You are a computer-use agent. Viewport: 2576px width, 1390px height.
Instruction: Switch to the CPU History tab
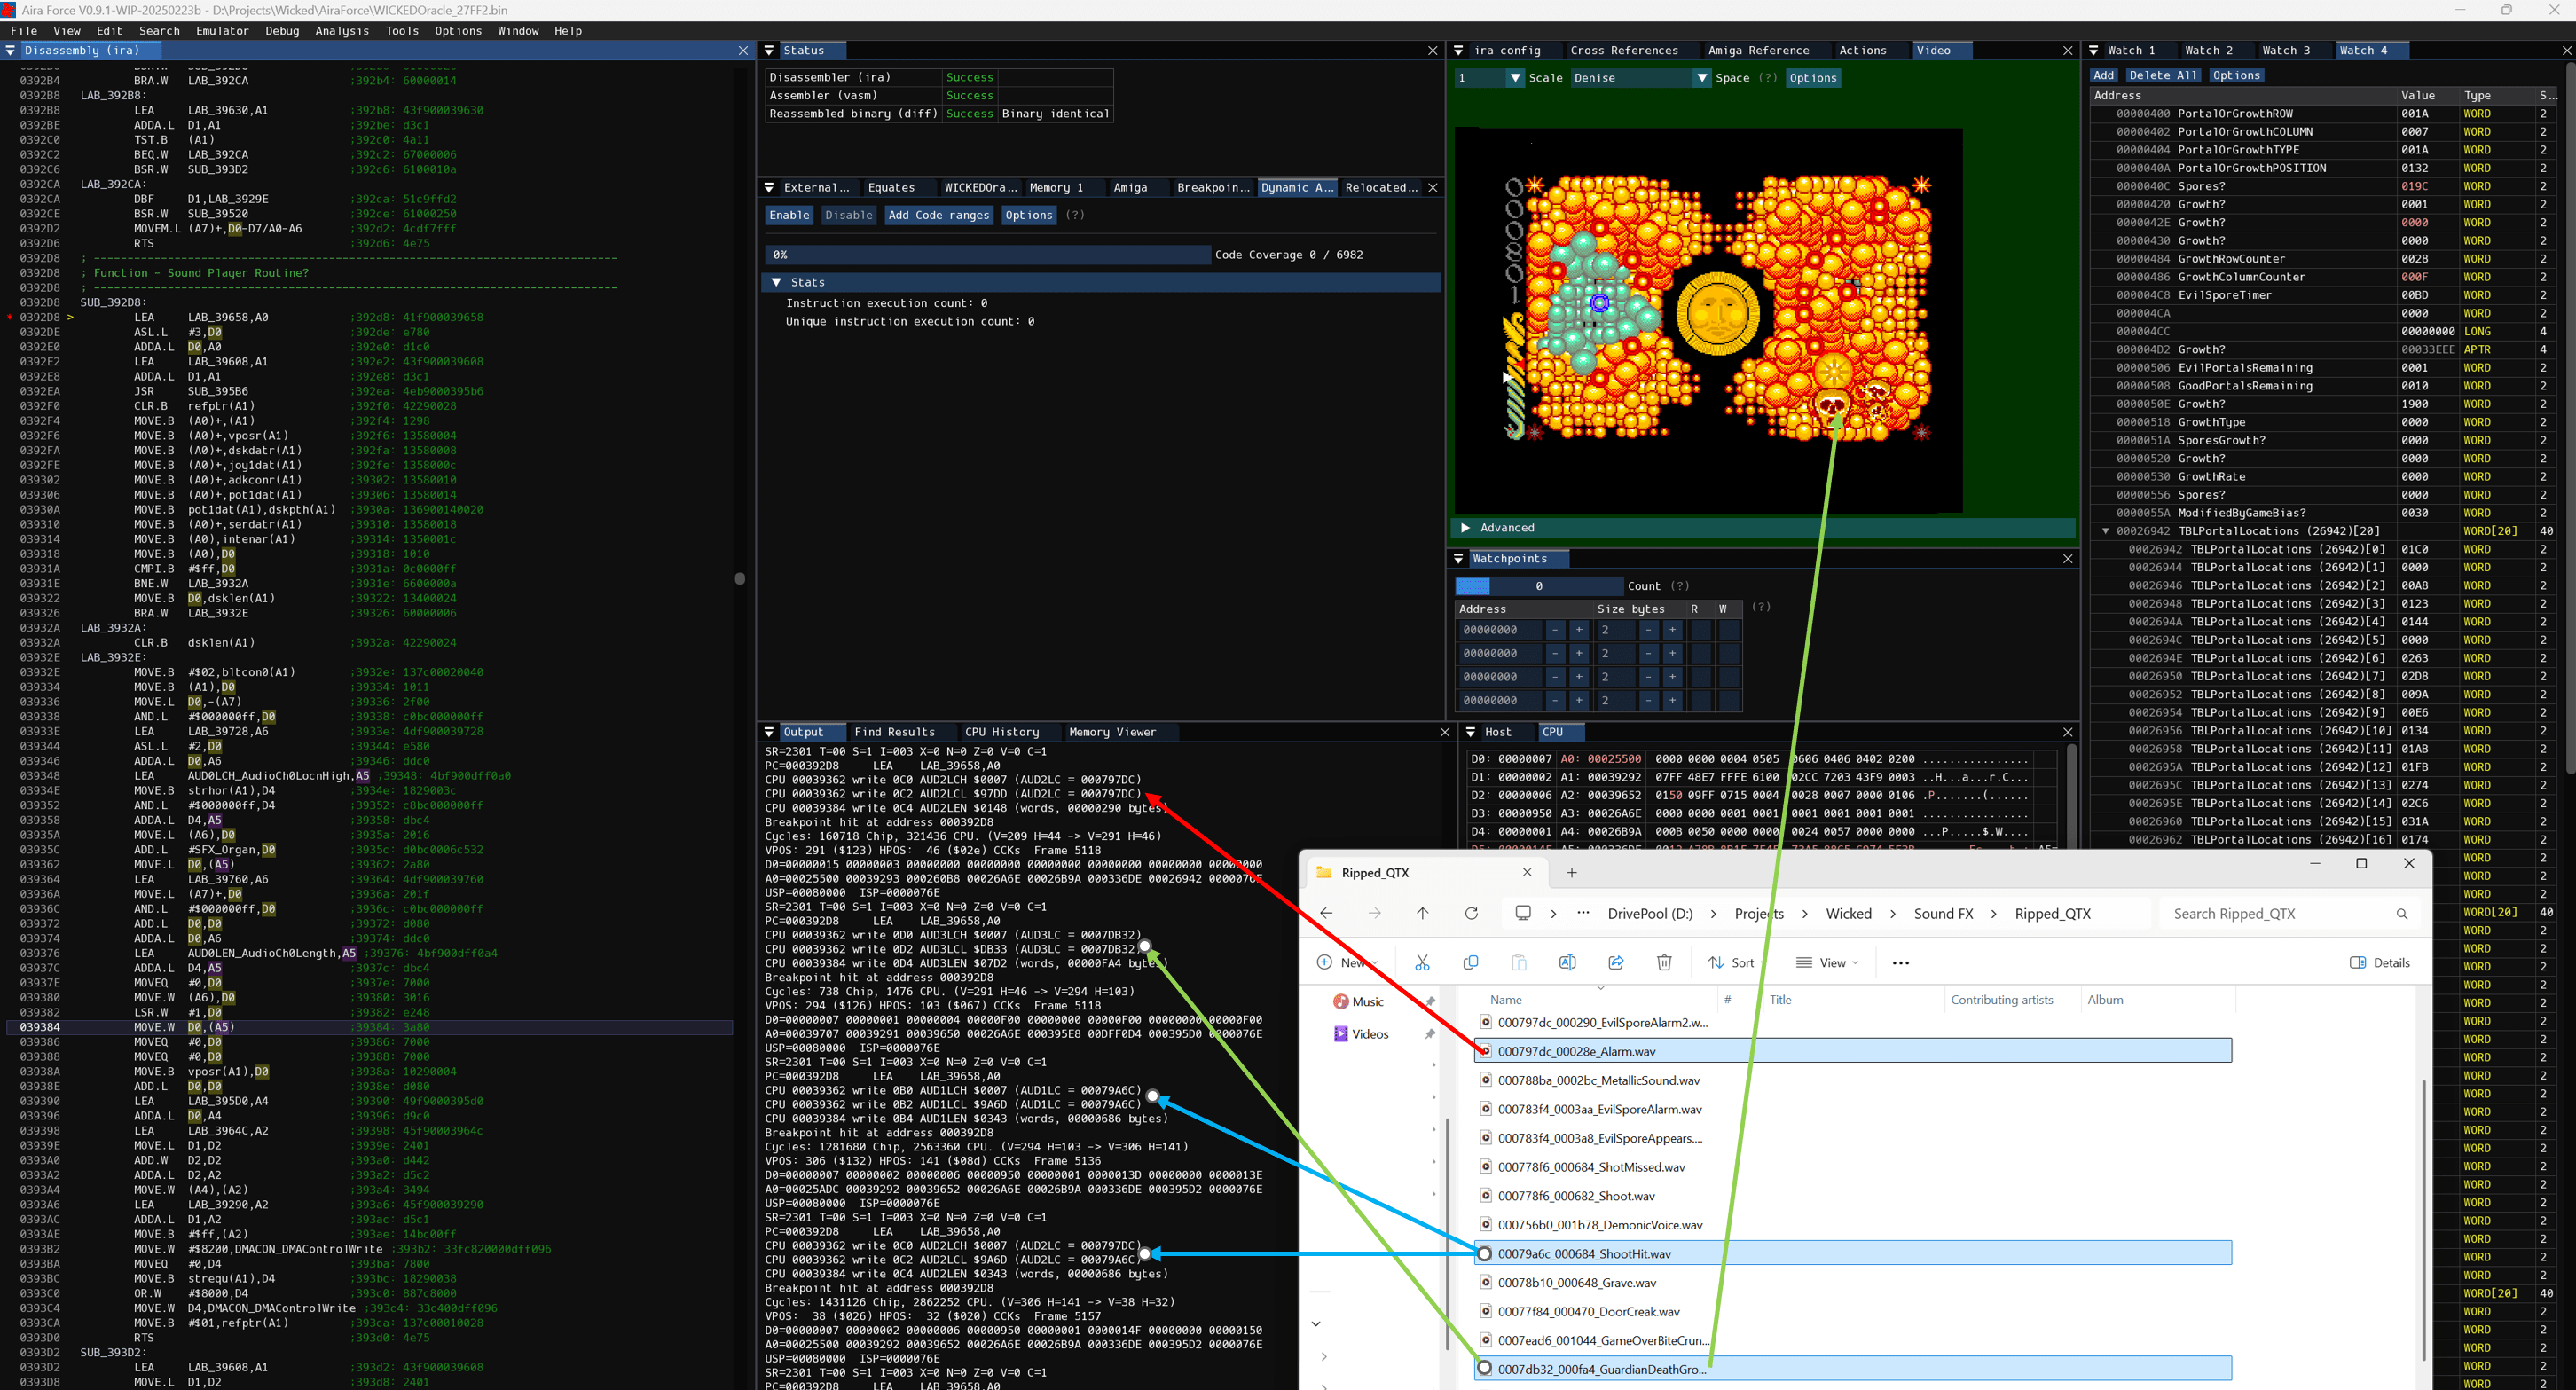1001,732
